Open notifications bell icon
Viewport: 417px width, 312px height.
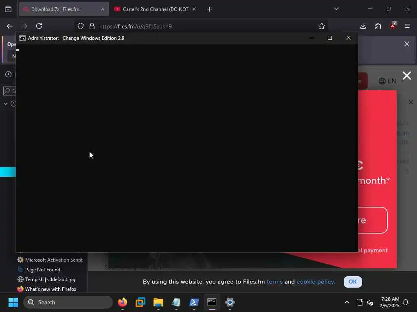click(x=406, y=302)
